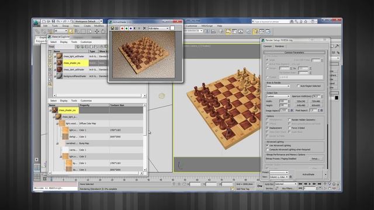Open the Display menu in Material Explorer top panel
Image resolution: width=374 pixels, height=210 pixels.
pyautogui.click(x=64, y=42)
